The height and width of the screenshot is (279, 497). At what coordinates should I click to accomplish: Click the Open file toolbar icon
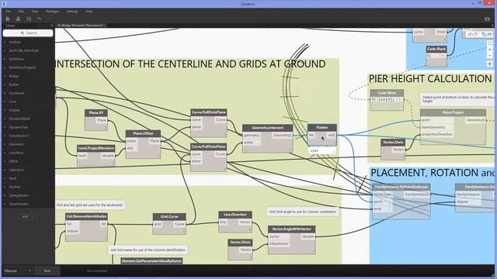[x=18, y=19]
